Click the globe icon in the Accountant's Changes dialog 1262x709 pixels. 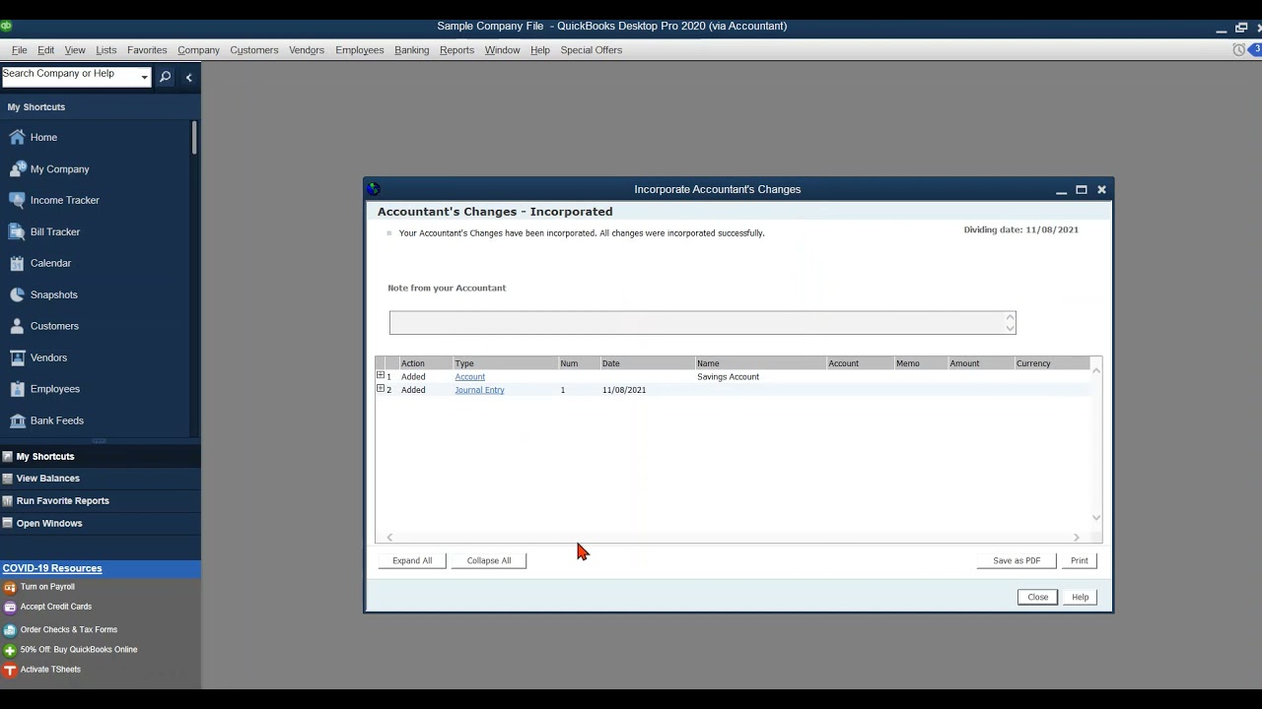373,189
